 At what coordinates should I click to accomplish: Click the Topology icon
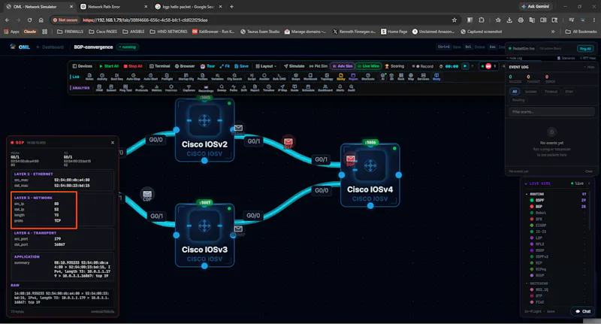coord(327,77)
